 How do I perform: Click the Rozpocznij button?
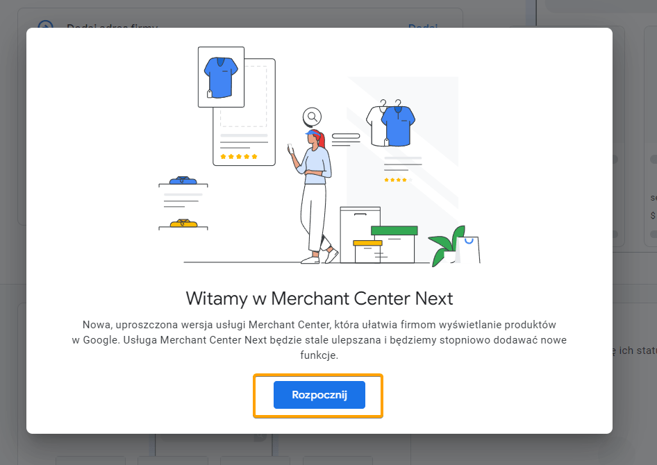(x=318, y=394)
